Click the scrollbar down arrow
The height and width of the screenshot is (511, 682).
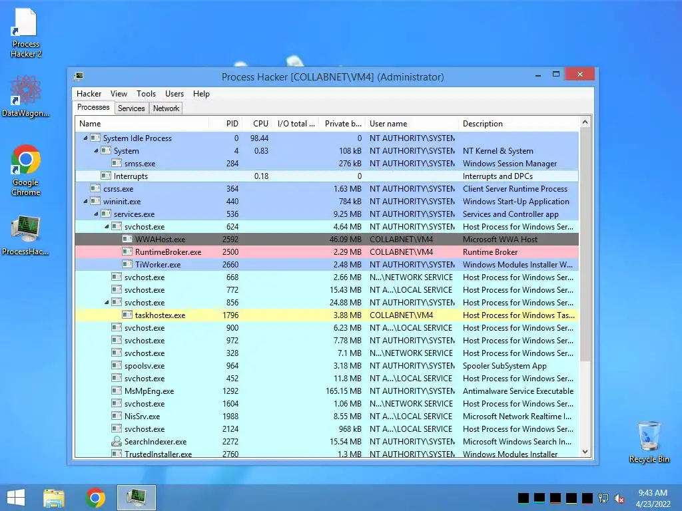tap(585, 452)
